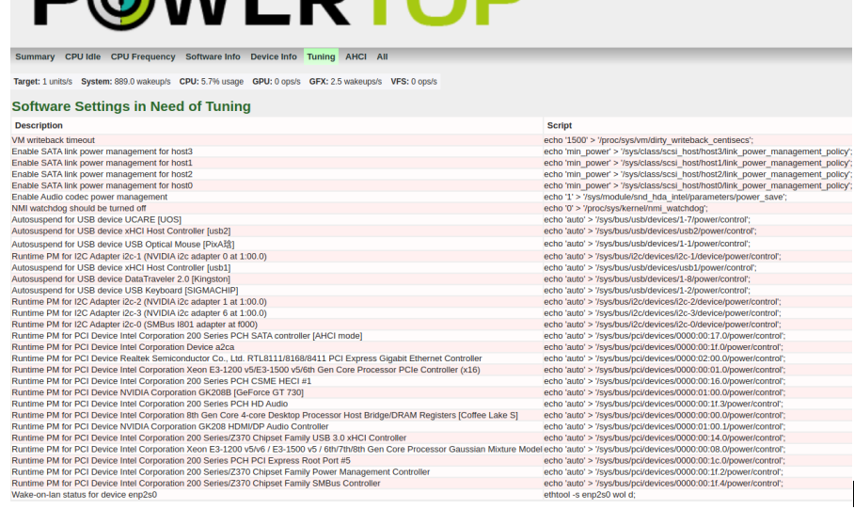Click the Description column header

click(277, 125)
